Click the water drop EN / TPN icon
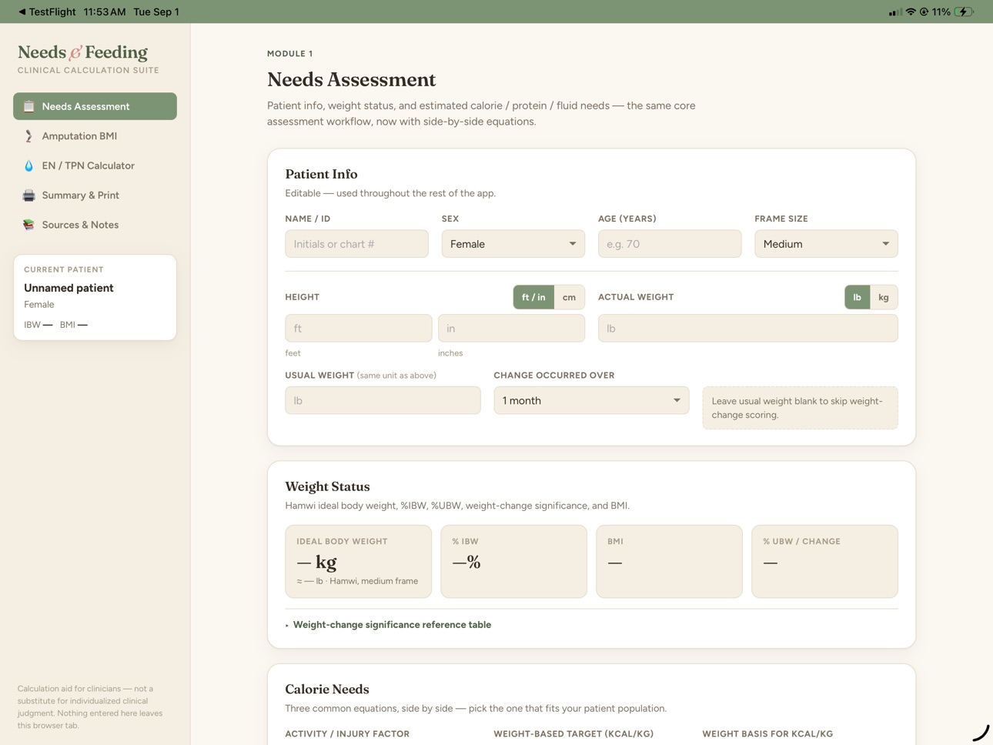This screenshot has height=745, width=993. coord(28,165)
